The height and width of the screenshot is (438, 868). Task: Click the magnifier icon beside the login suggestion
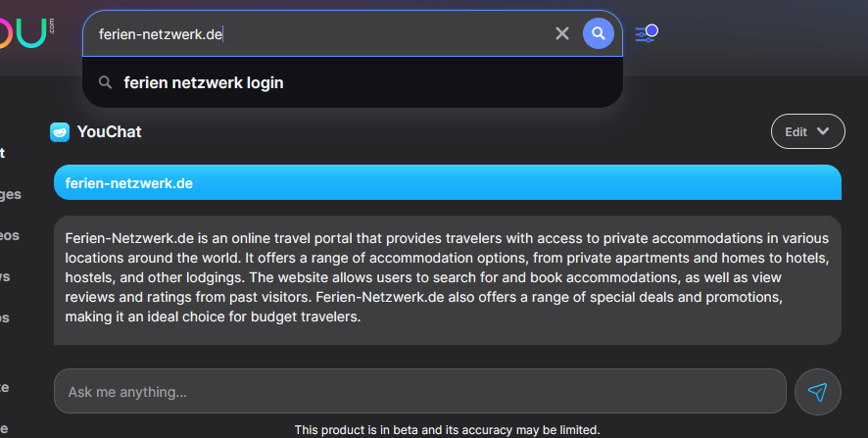[x=106, y=83]
